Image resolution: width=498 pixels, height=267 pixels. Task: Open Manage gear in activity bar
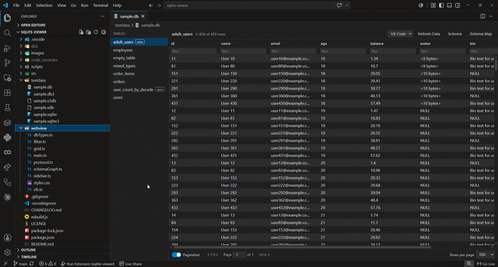click(x=7, y=253)
